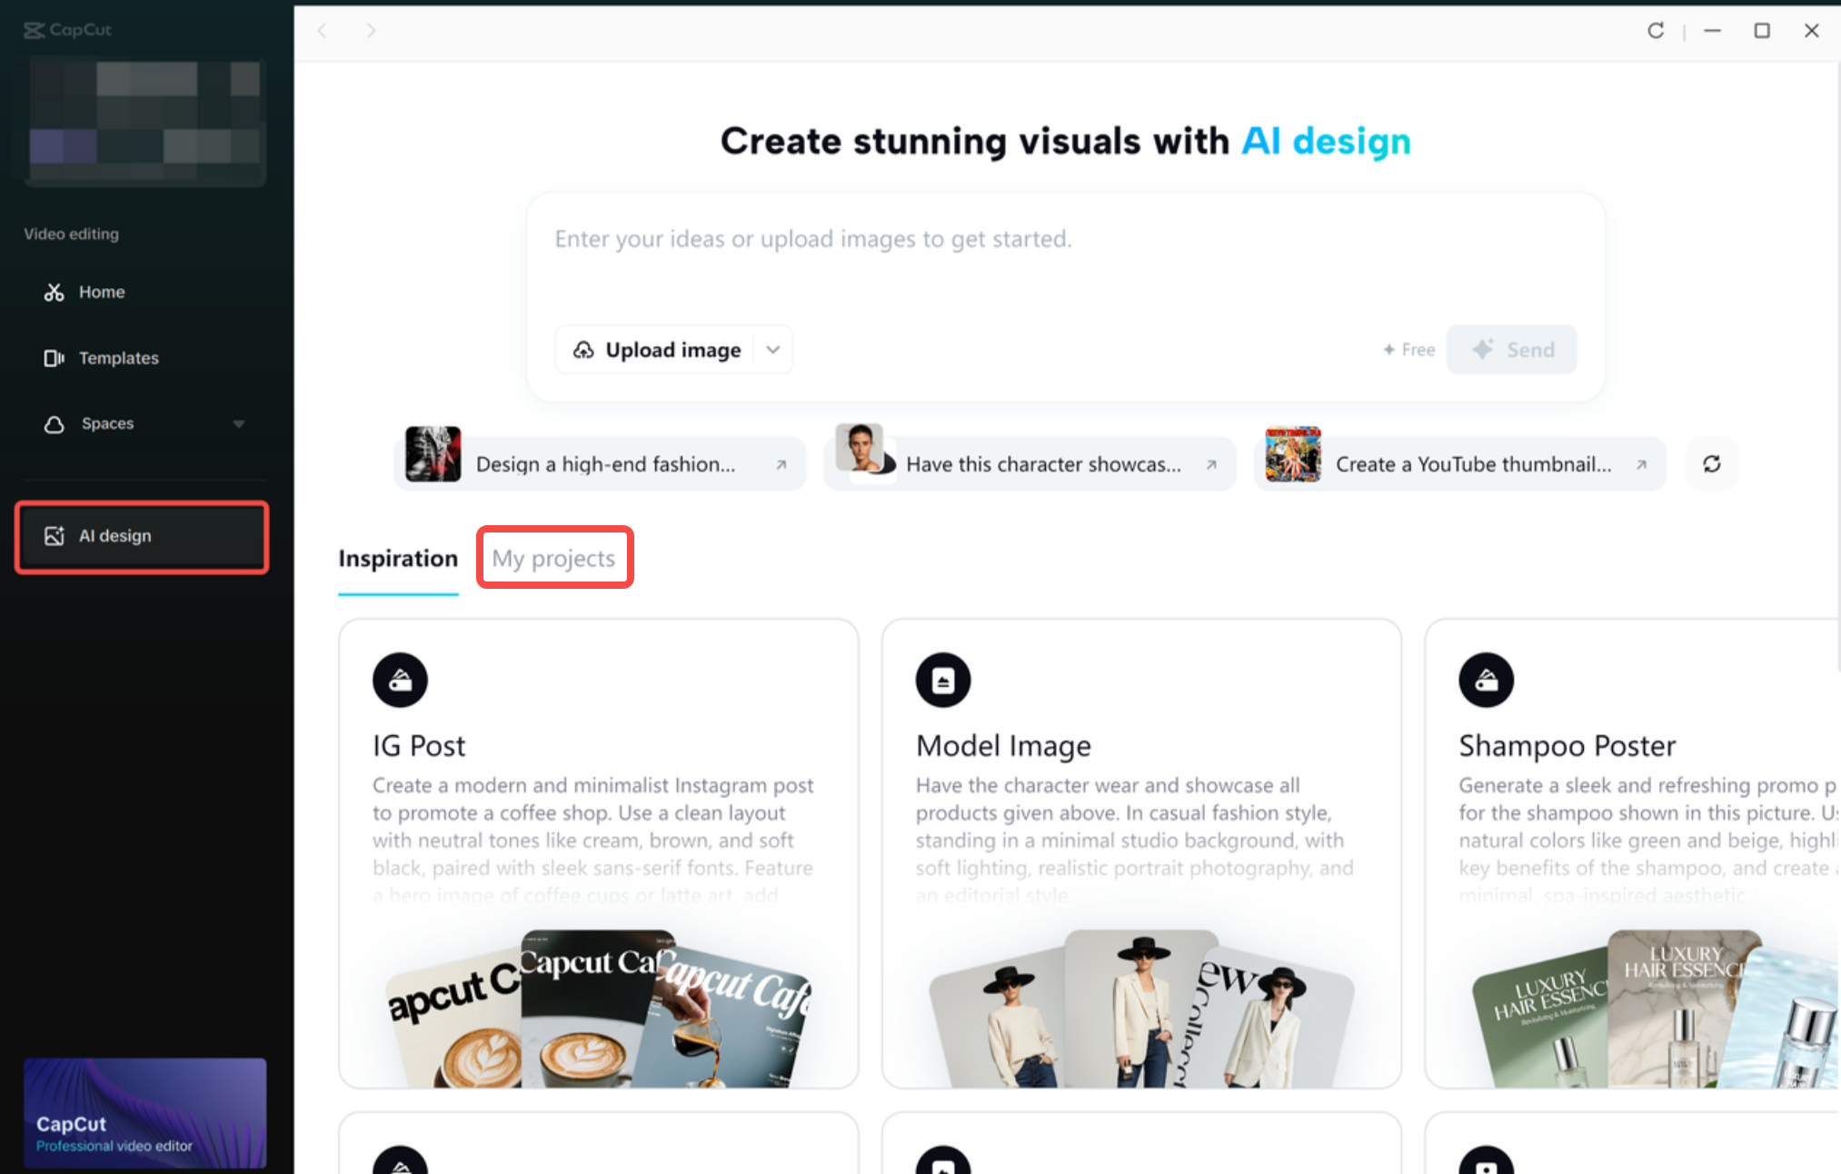Click the Model Image card round icon

[x=942, y=680]
